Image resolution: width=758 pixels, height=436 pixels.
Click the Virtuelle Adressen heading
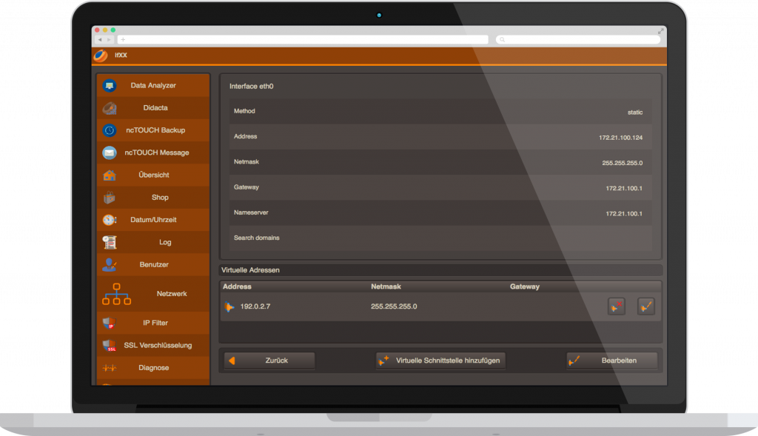click(x=250, y=270)
